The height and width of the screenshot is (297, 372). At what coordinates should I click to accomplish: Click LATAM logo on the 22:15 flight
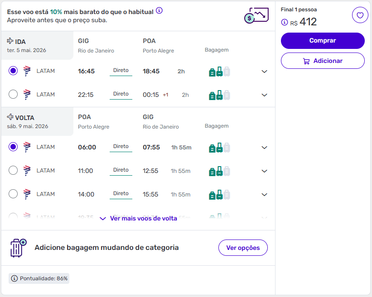(27, 95)
